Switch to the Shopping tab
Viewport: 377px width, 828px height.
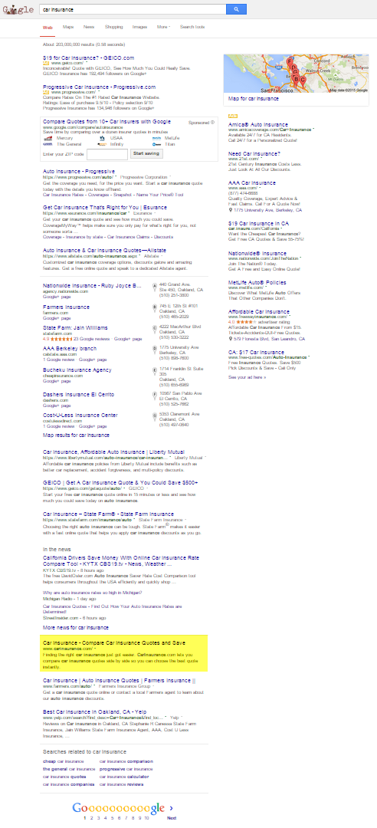coord(114,26)
